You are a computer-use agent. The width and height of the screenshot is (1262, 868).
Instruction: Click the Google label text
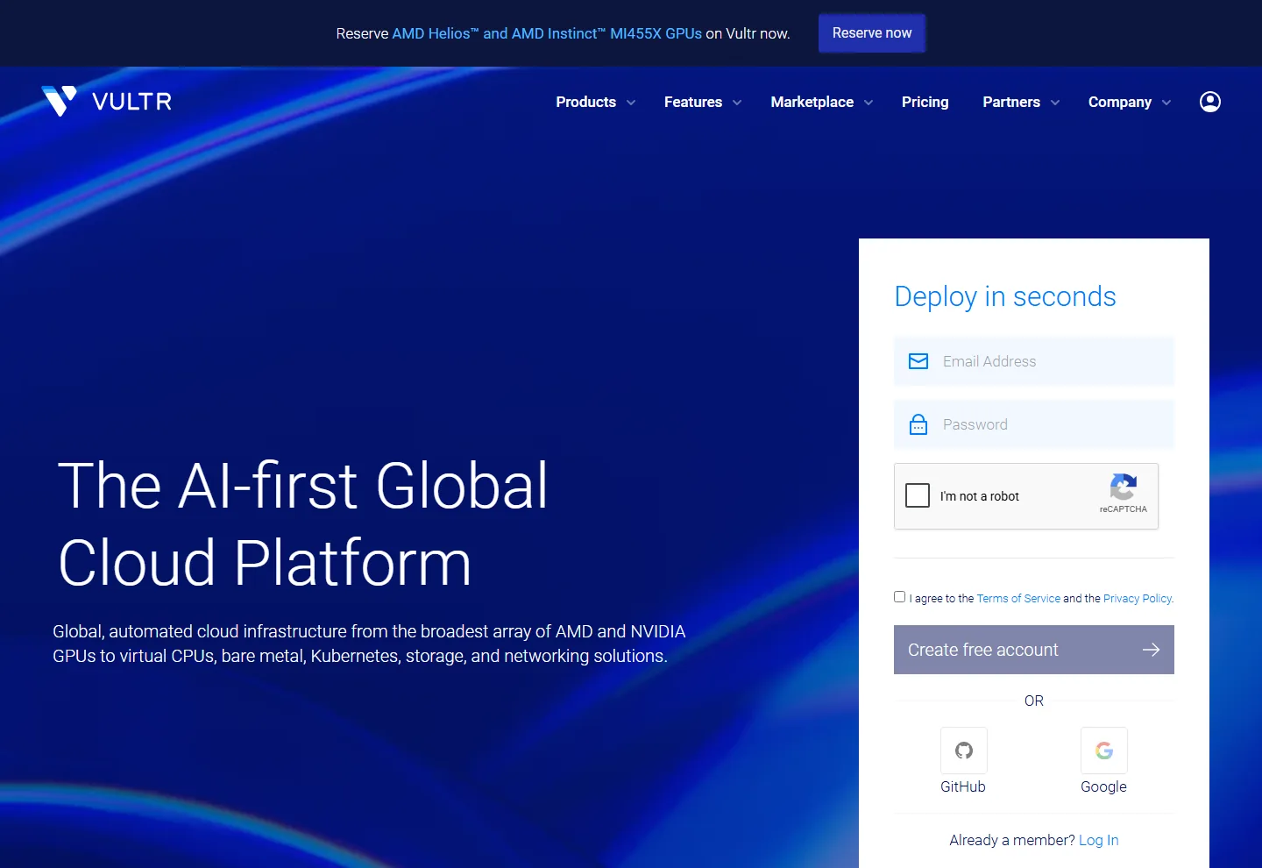click(1103, 786)
